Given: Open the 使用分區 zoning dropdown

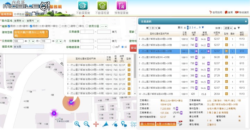Looking at the screenshot, I should coord(104,26).
